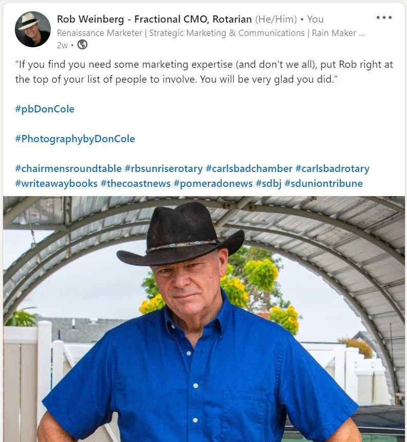
Task: Click the Renaissance Marketer headline text
Action: click(x=211, y=33)
